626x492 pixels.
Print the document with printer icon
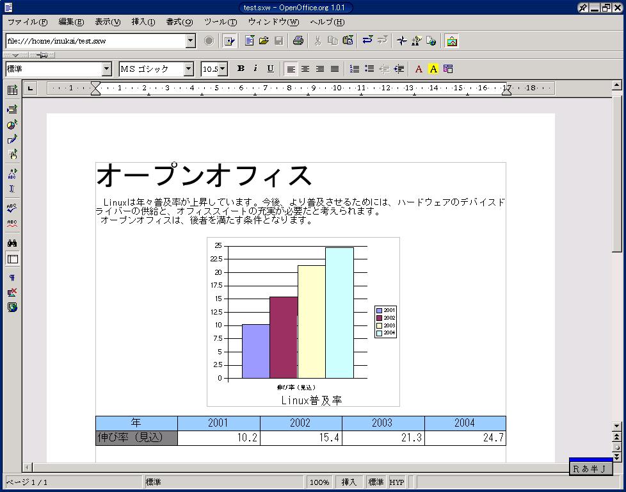pyautogui.click(x=298, y=40)
